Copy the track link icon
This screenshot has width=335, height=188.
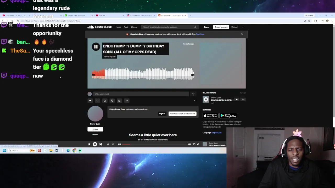point(112,101)
